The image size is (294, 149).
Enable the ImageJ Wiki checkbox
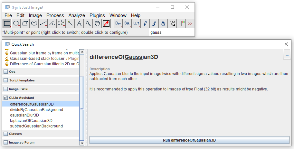click(x=6, y=89)
